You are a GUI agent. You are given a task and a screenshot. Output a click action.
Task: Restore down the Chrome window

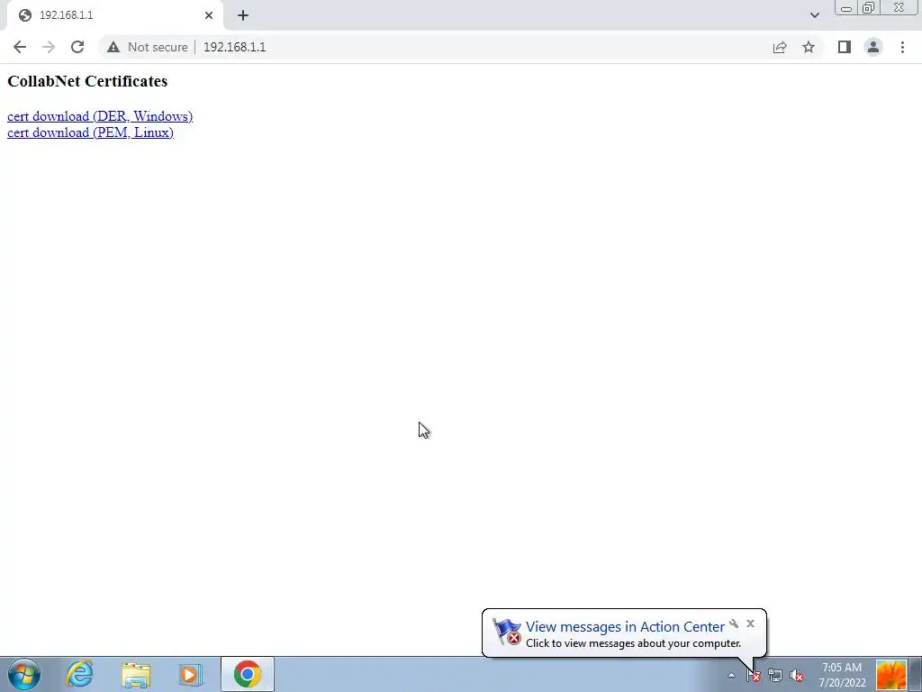(x=868, y=8)
